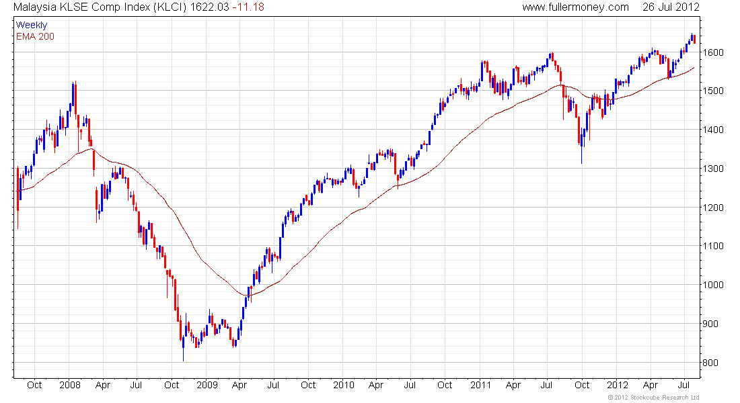This screenshot has height=403, width=740.
Task: Select the index value 1622.03
Action: pyautogui.click(x=209, y=7)
